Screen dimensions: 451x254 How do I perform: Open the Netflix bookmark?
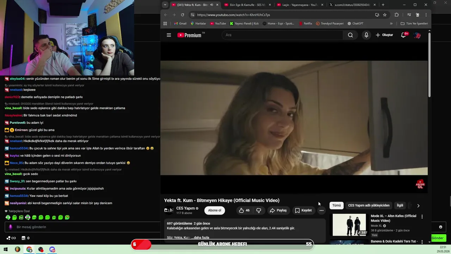point(305,24)
